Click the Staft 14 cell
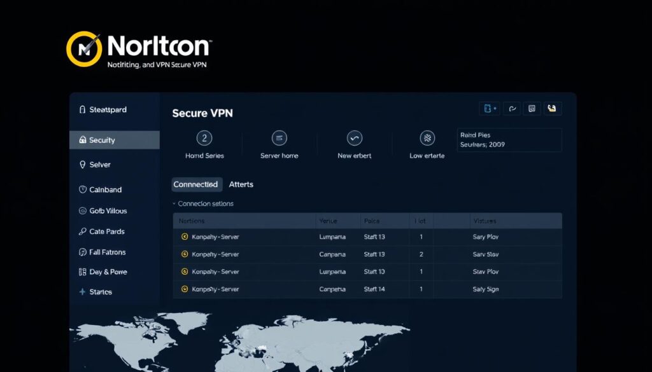This screenshot has height=372, width=652. pyautogui.click(x=374, y=289)
